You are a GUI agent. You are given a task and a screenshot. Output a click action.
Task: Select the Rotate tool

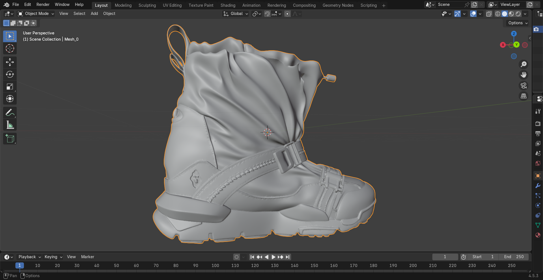coord(10,74)
